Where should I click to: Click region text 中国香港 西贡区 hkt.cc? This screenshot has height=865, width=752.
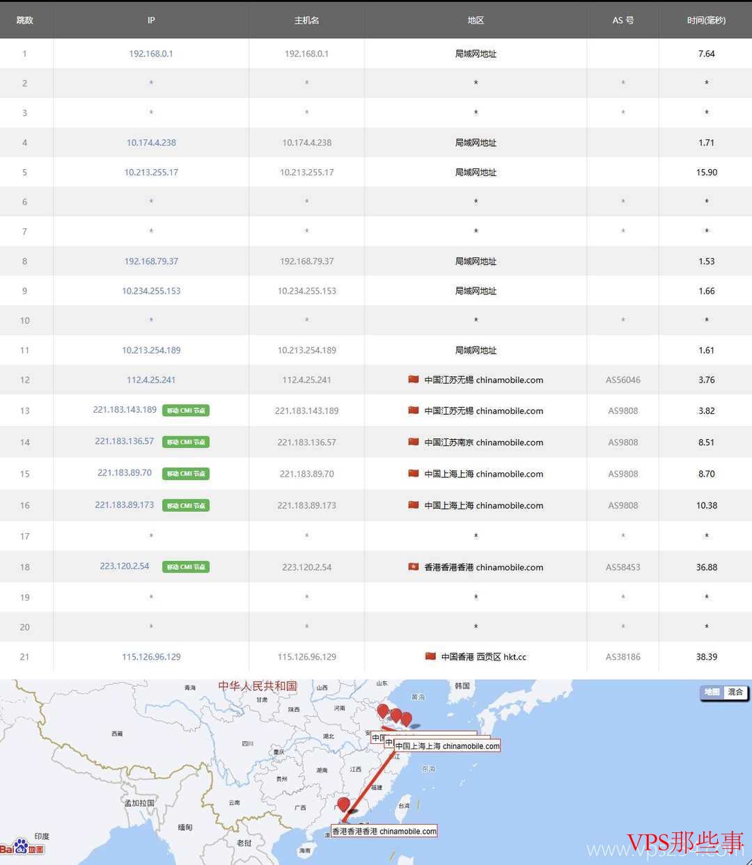(x=483, y=657)
